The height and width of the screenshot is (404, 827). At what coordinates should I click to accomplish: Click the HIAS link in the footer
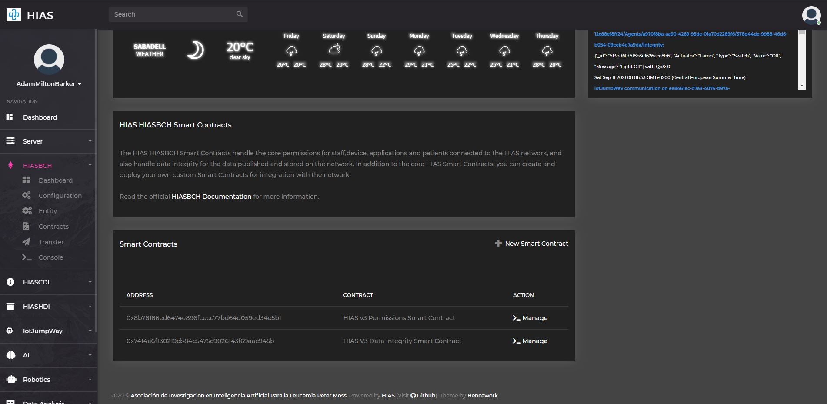tap(388, 395)
